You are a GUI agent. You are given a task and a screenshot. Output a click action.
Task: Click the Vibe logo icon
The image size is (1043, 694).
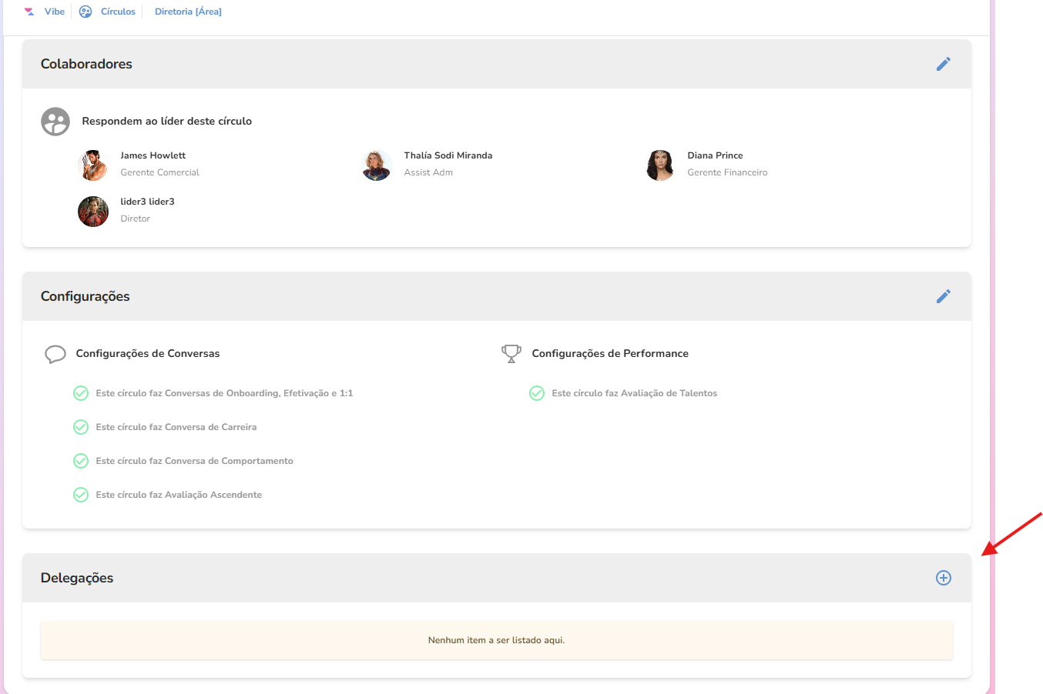pyautogui.click(x=29, y=12)
